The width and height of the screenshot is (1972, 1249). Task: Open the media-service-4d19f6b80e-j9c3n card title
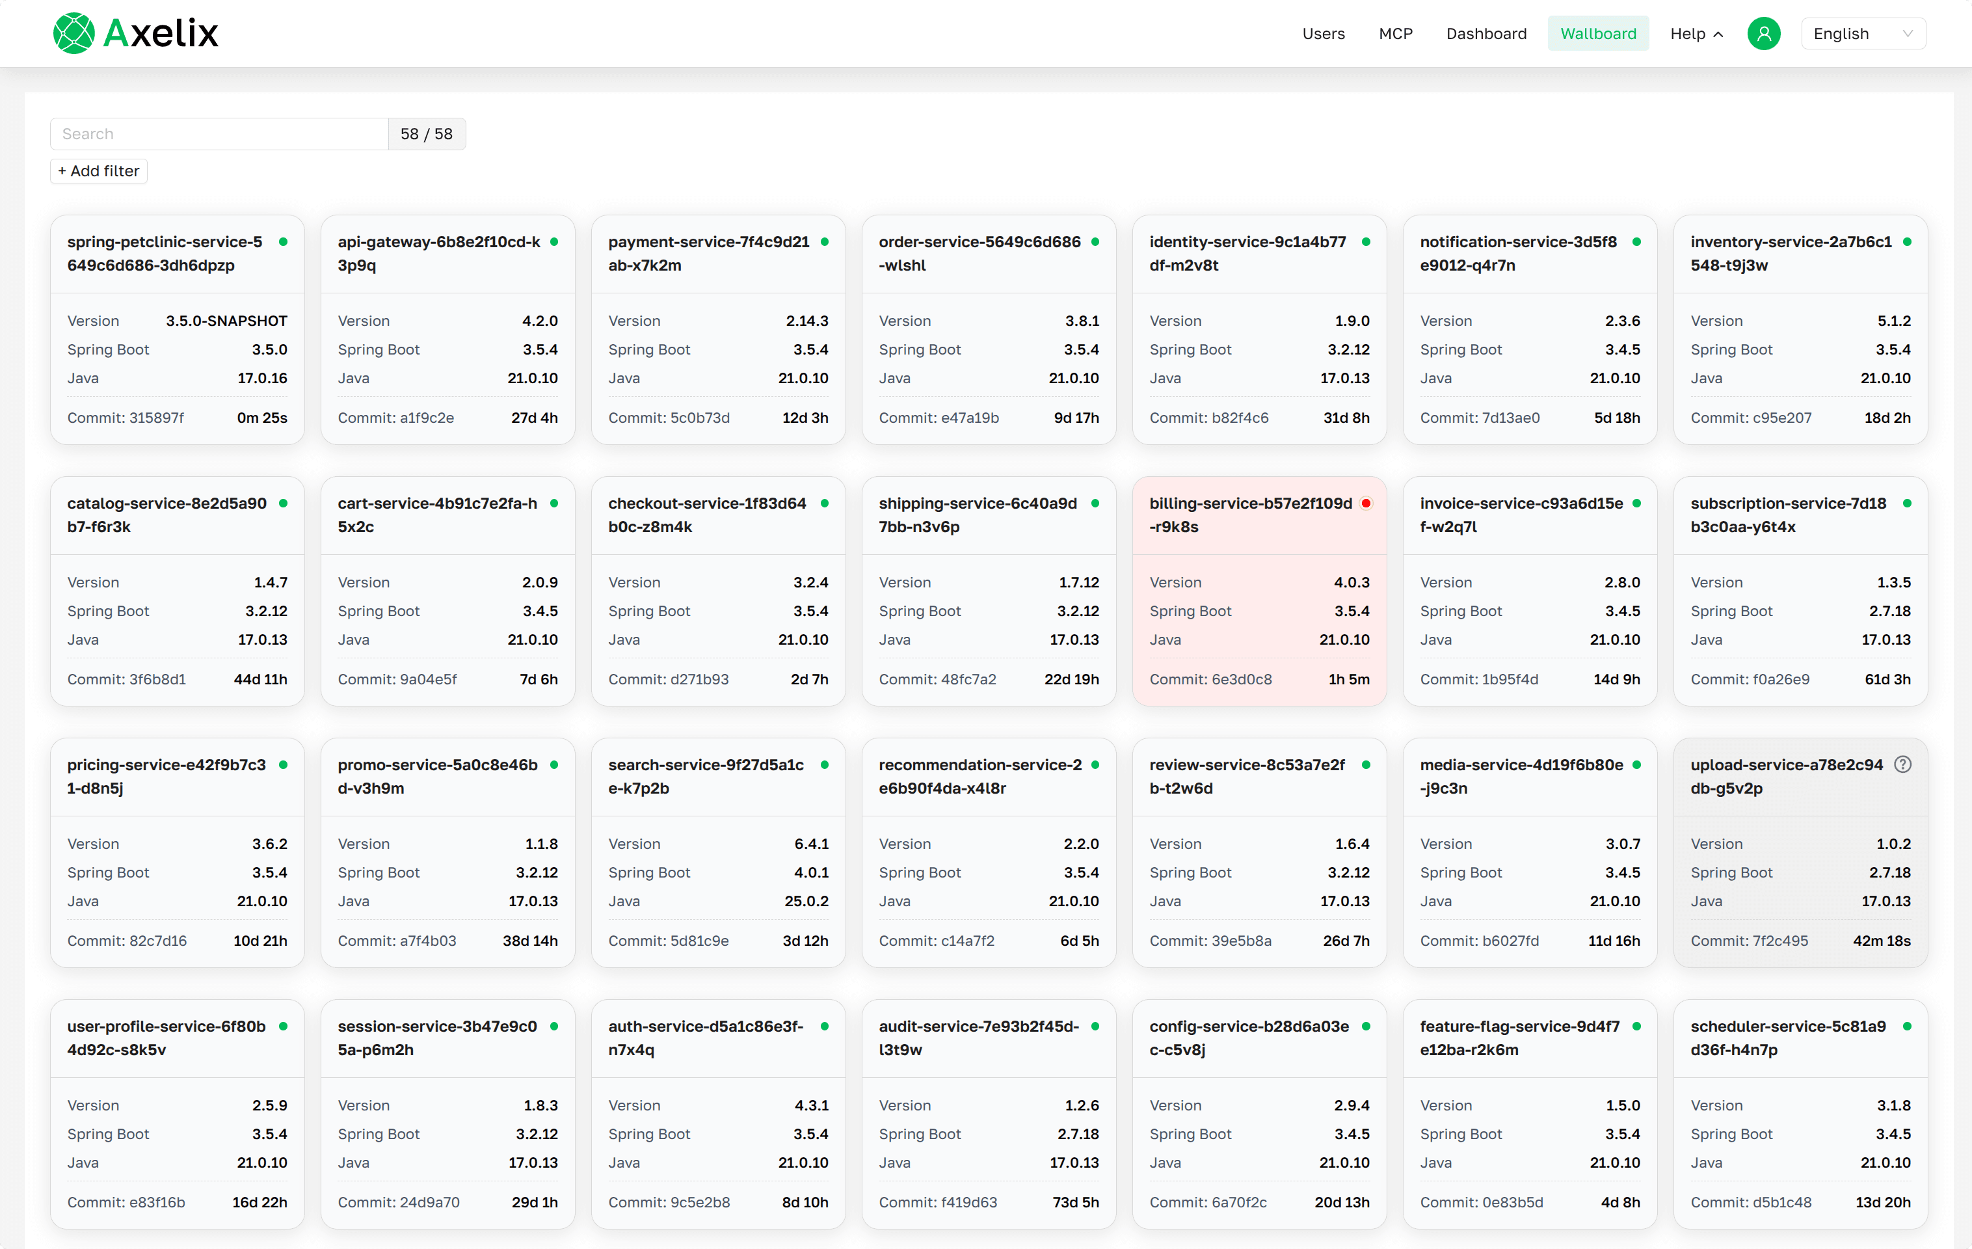(x=1521, y=777)
